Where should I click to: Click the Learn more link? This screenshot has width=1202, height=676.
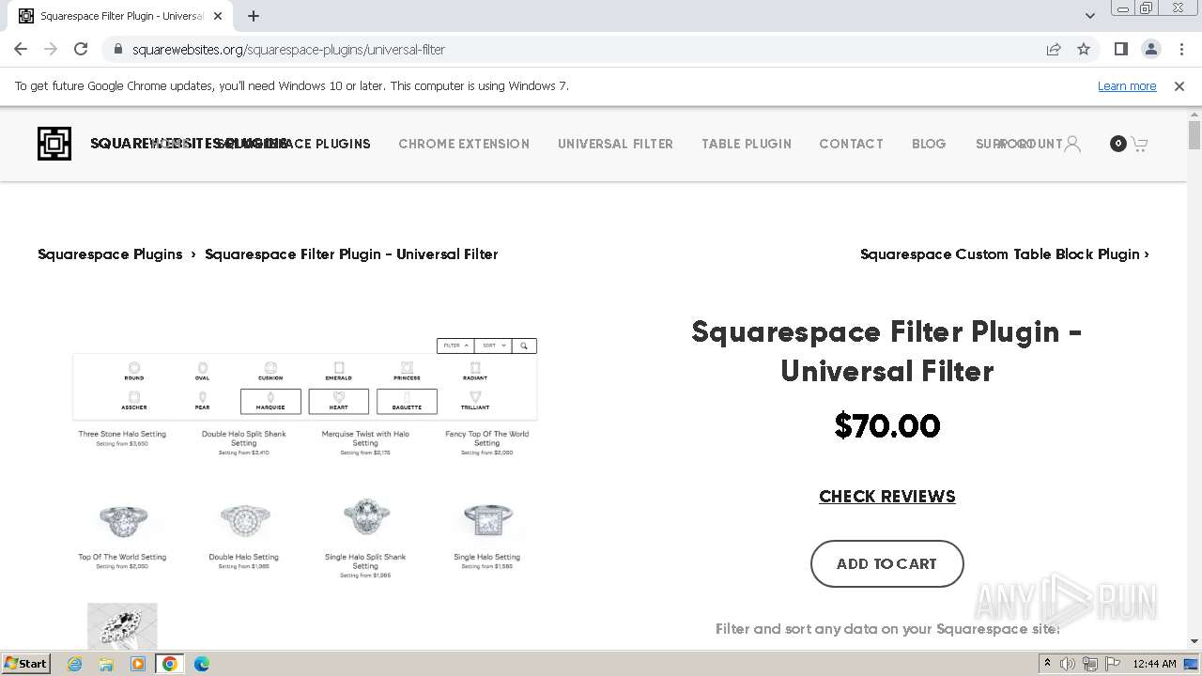[1127, 85]
